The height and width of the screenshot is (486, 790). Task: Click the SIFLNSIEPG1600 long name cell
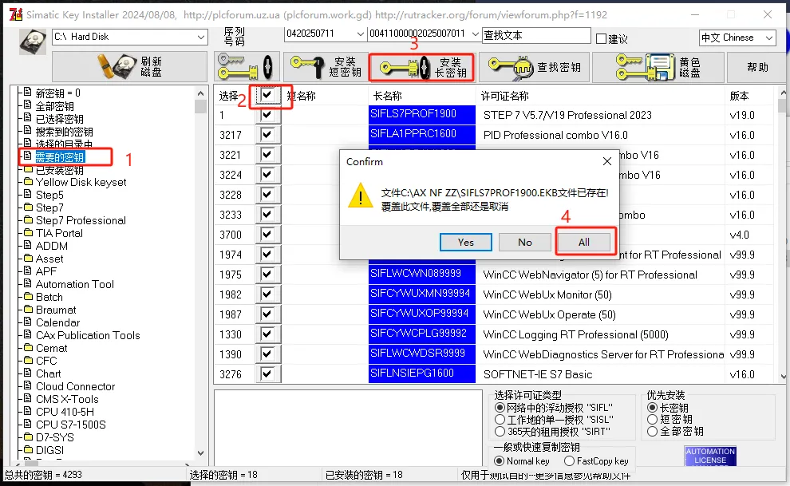click(x=421, y=374)
